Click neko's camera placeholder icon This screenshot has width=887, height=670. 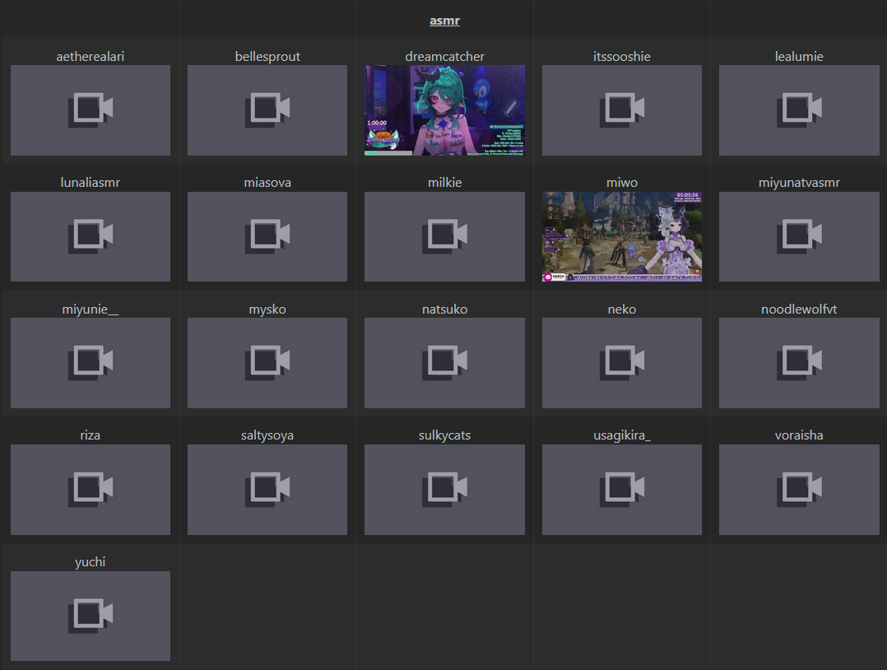click(622, 363)
